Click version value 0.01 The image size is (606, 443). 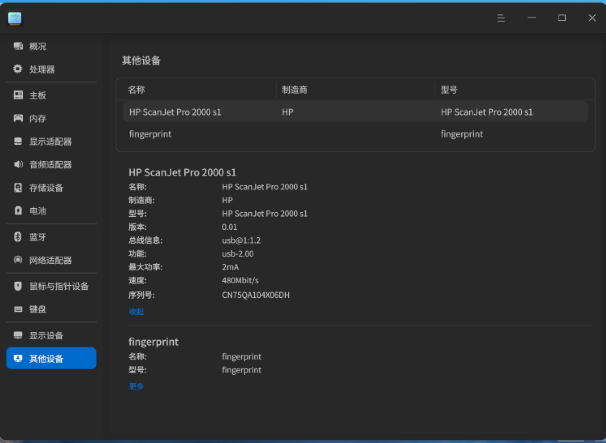(230, 227)
